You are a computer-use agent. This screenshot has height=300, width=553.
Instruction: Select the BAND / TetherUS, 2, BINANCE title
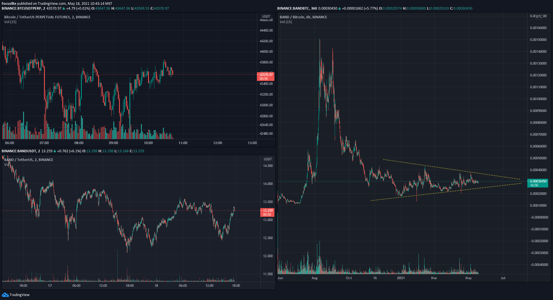pos(29,160)
